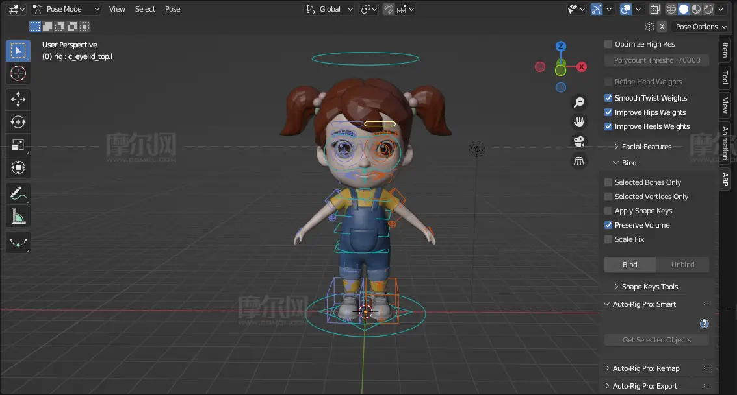Switch to rendered viewport shading
Viewport: 737px width, 395px height.
(708, 9)
